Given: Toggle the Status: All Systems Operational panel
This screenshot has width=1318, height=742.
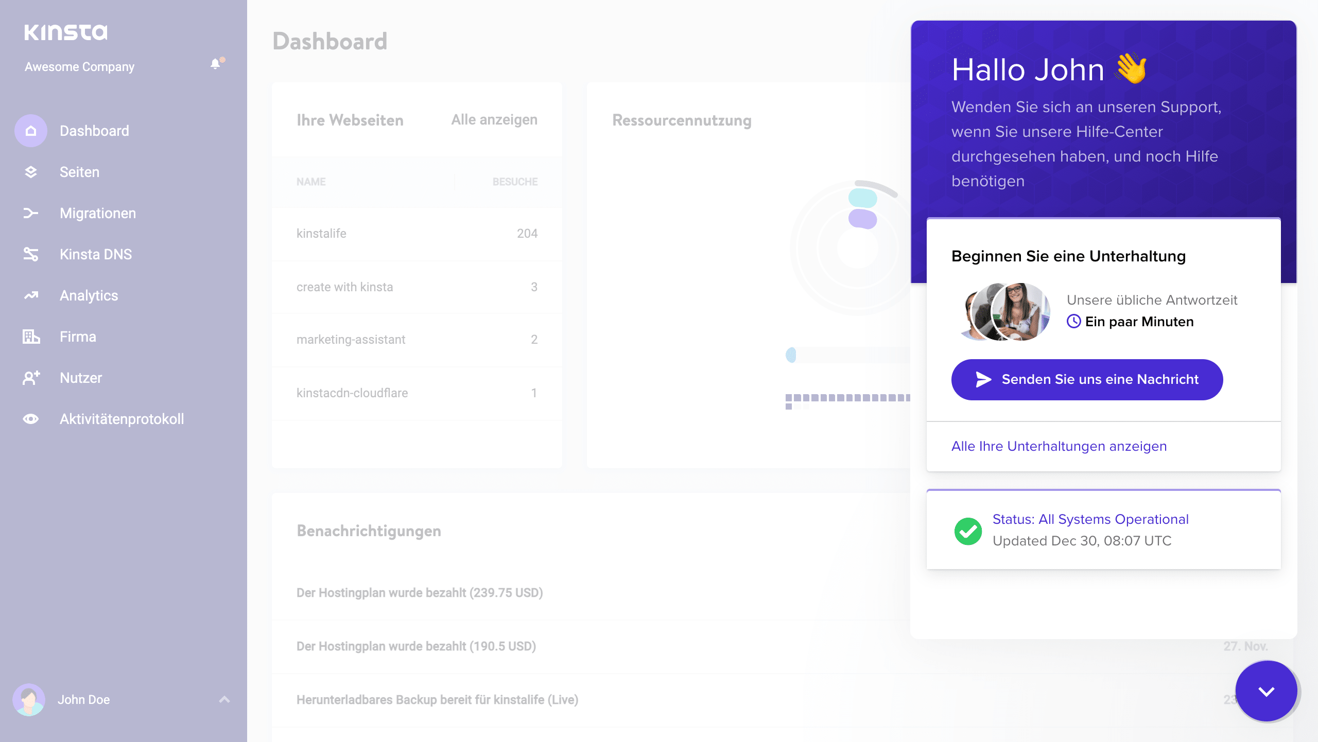Looking at the screenshot, I should [1103, 529].
